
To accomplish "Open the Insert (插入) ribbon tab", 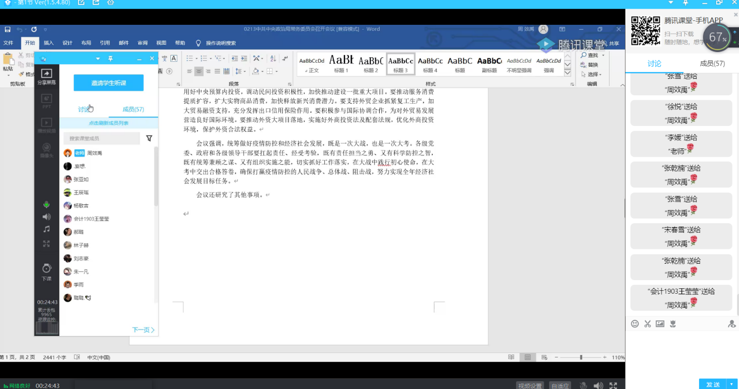I will 49,43.
